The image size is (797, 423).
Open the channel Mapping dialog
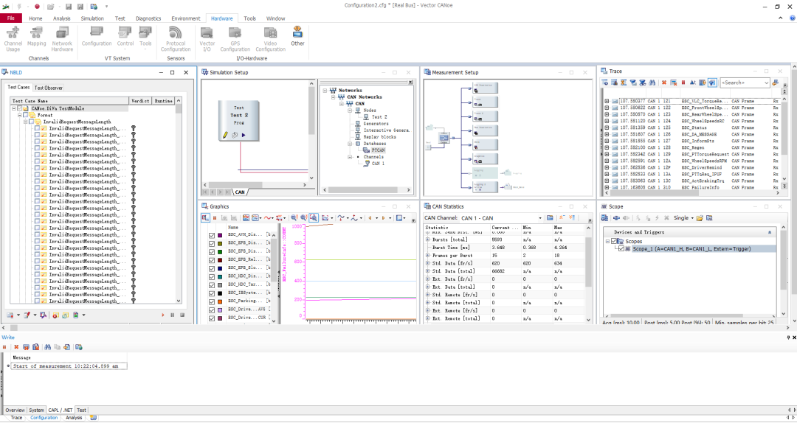pos(36,37)
